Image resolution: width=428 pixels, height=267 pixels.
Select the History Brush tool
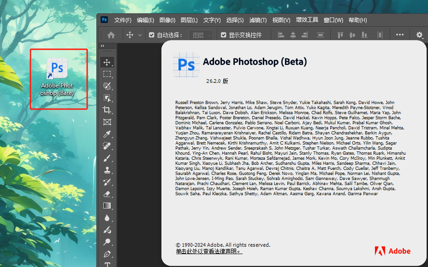[x=107, y=182]
